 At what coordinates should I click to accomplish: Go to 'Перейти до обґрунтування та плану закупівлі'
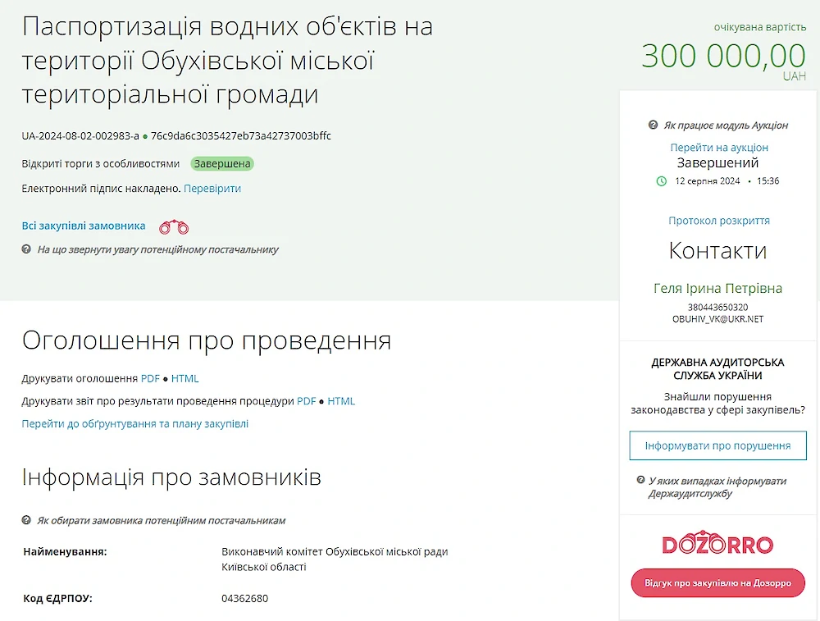click(134, 424)
